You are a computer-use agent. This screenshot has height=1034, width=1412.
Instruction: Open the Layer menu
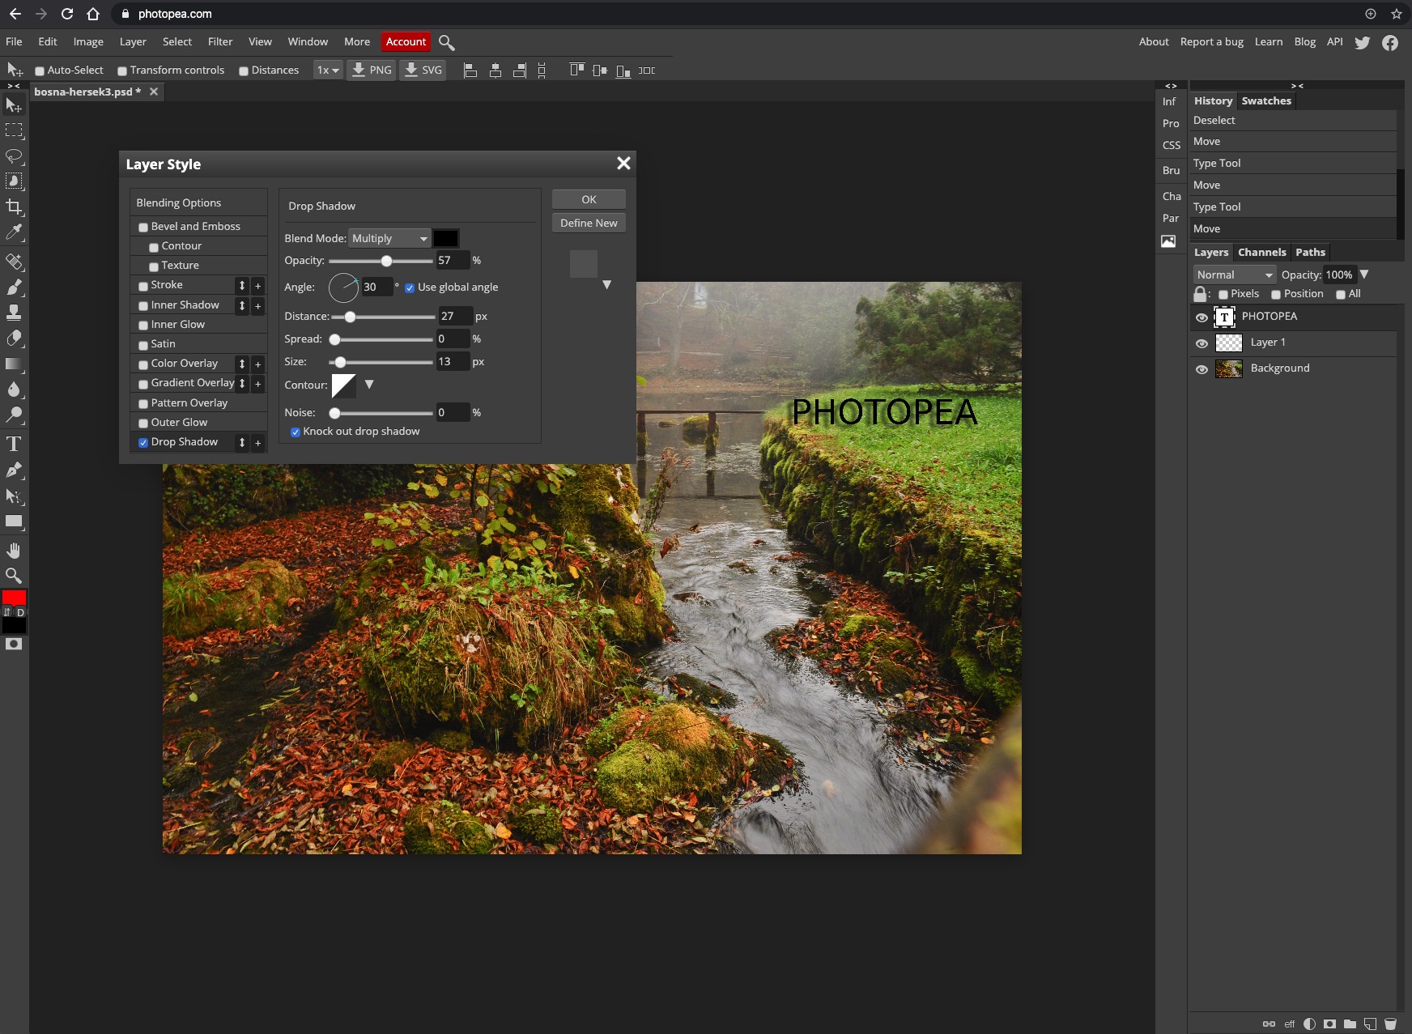[133, 42]
